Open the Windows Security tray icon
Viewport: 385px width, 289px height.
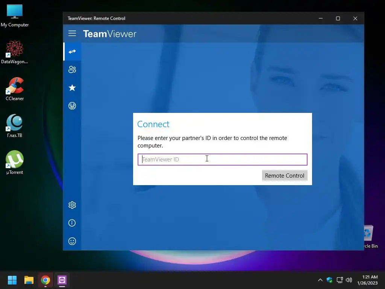tap(329, 280)
